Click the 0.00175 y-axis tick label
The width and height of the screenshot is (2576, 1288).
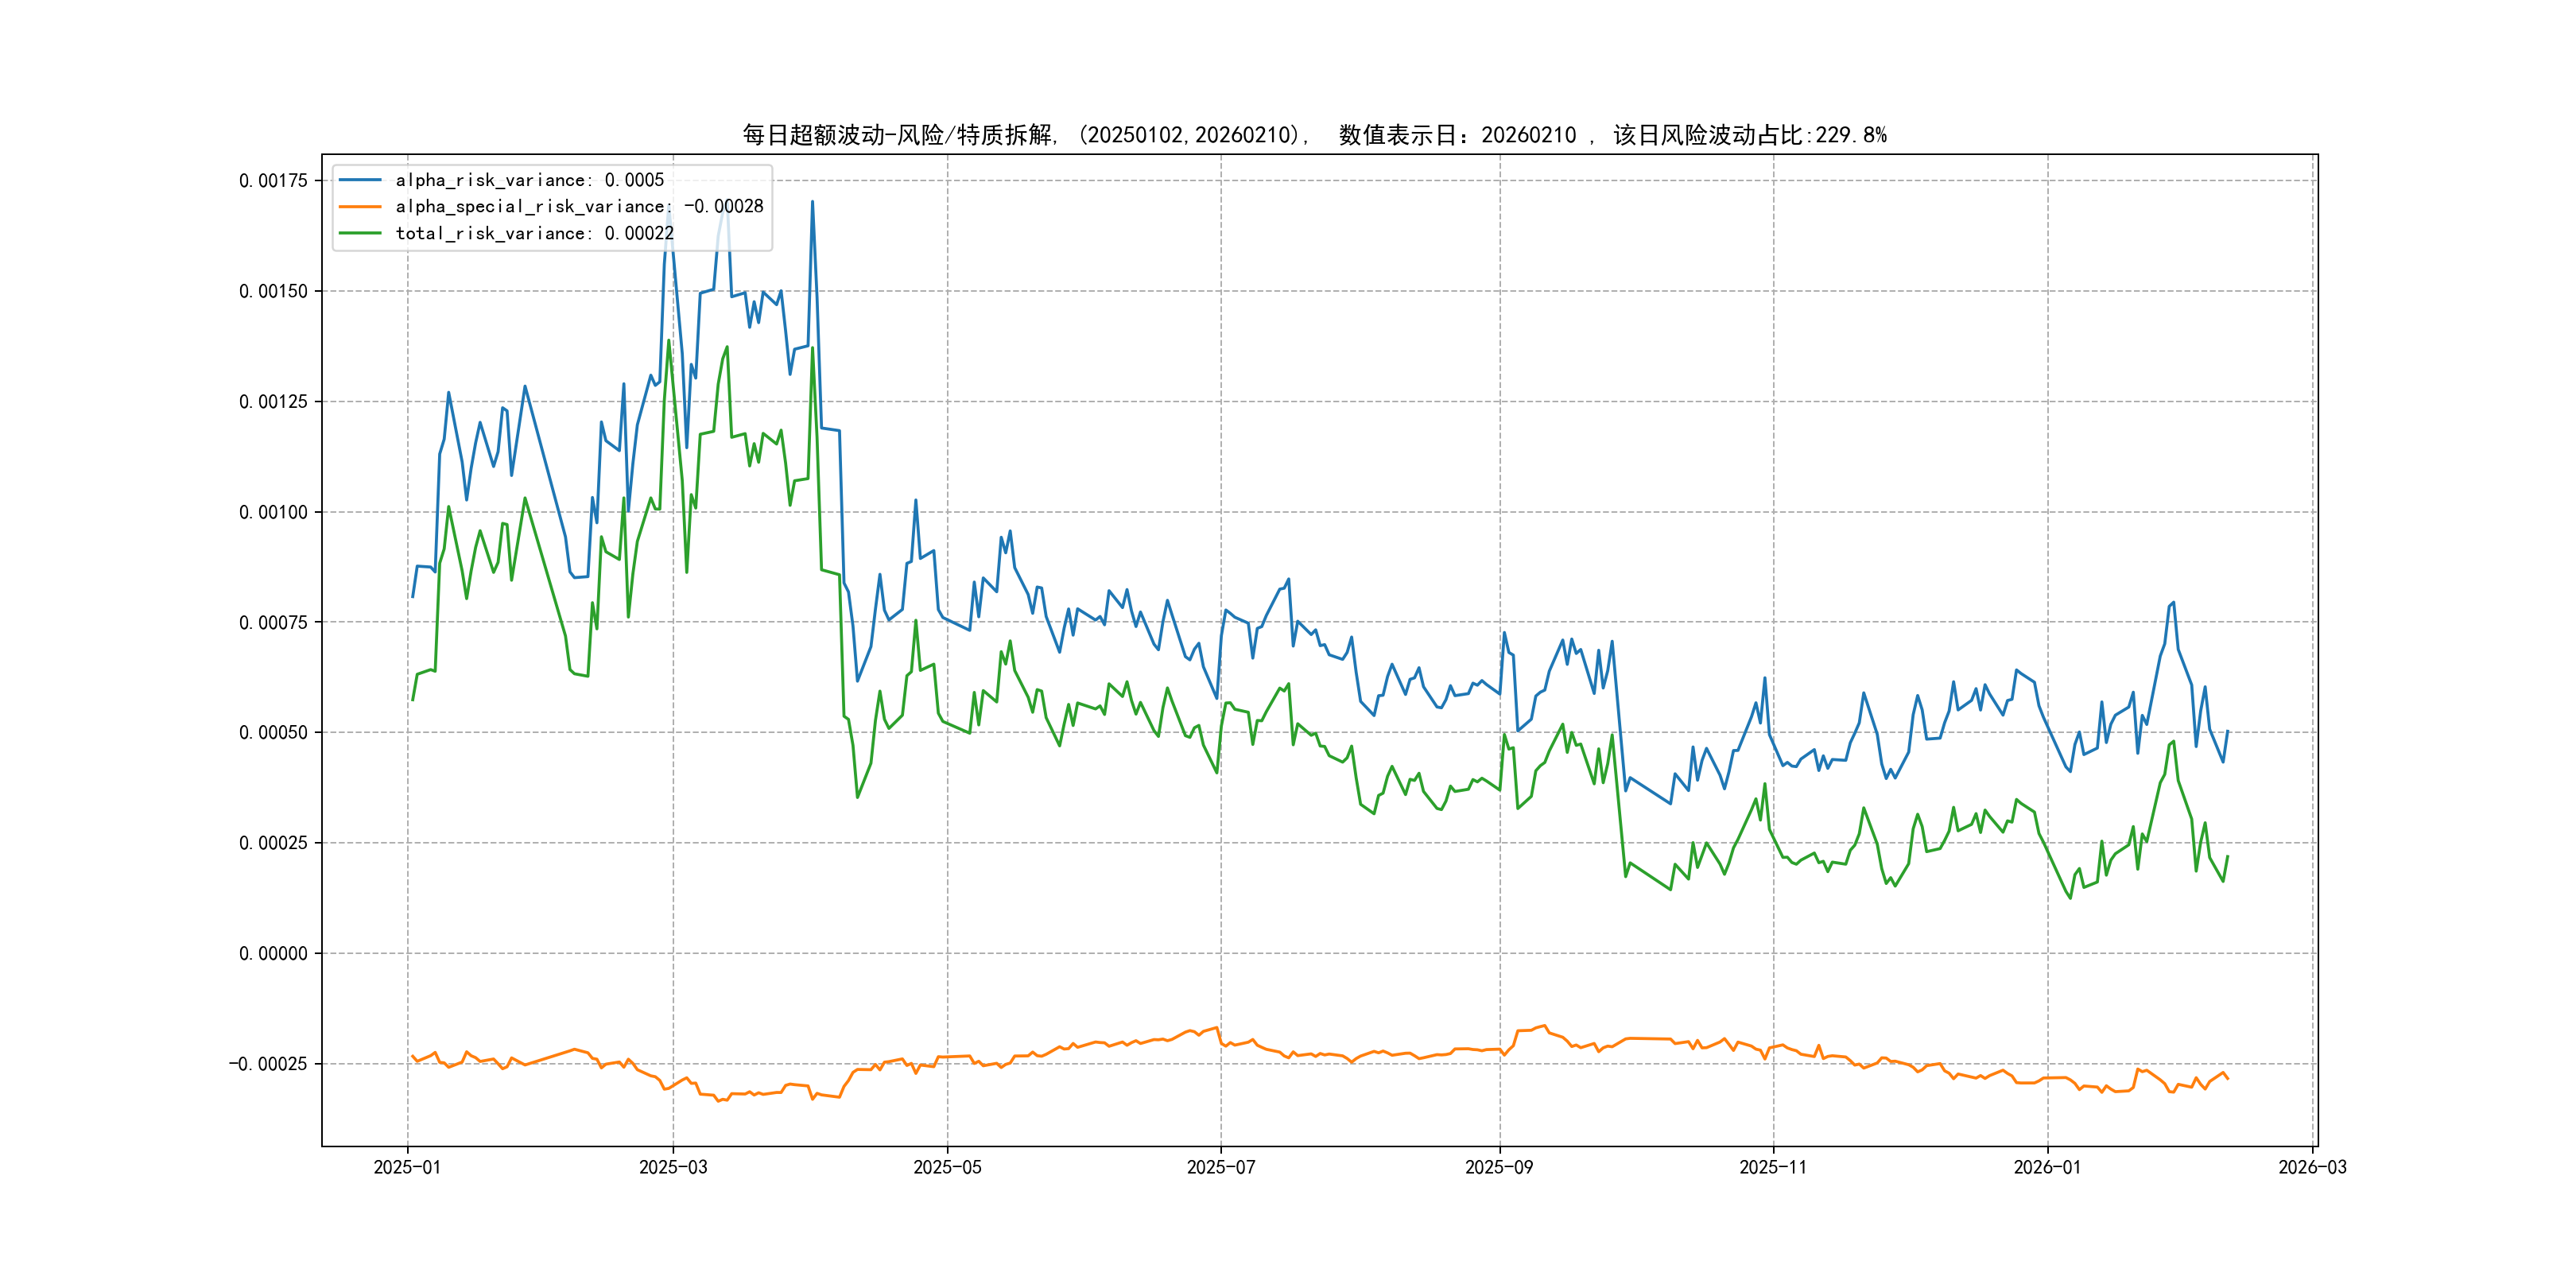(x=273, y=181)
